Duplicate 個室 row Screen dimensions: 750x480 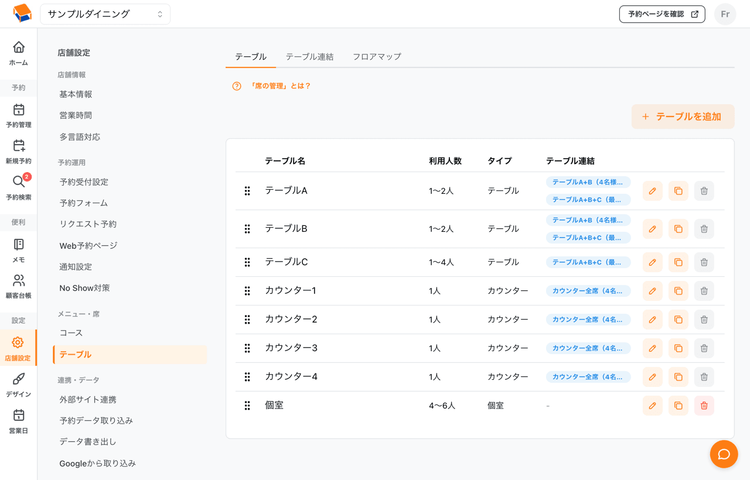[679, 406]
